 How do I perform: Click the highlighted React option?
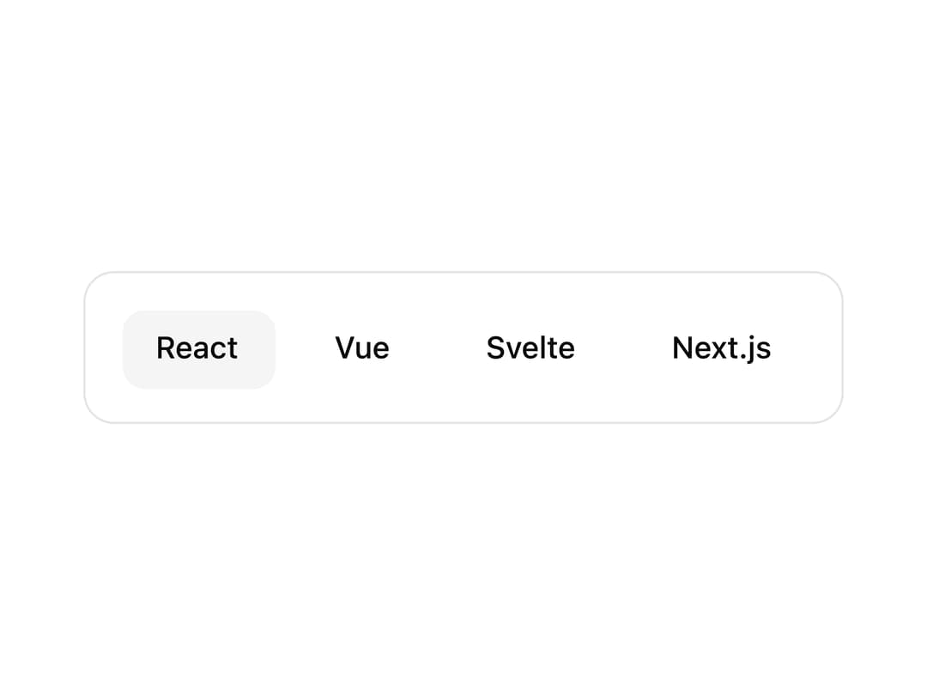point(198,349)
